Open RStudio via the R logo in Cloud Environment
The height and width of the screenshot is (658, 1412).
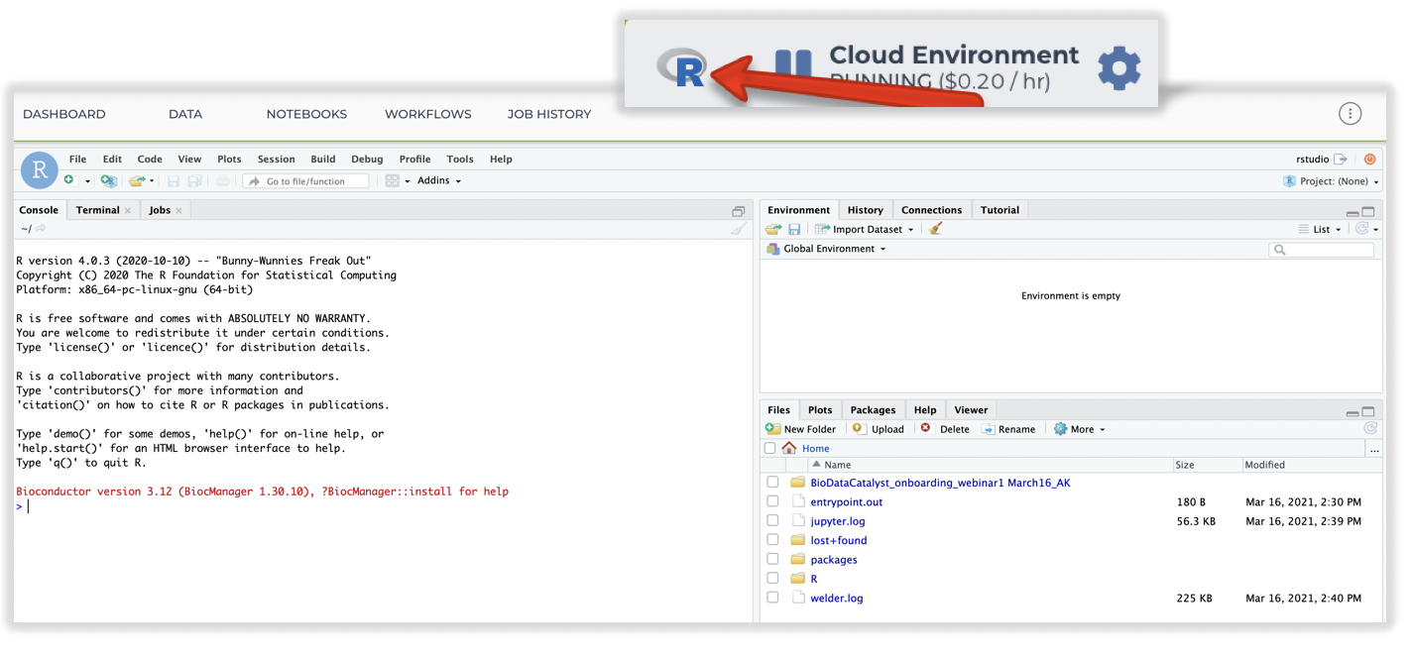click(681, 69)
